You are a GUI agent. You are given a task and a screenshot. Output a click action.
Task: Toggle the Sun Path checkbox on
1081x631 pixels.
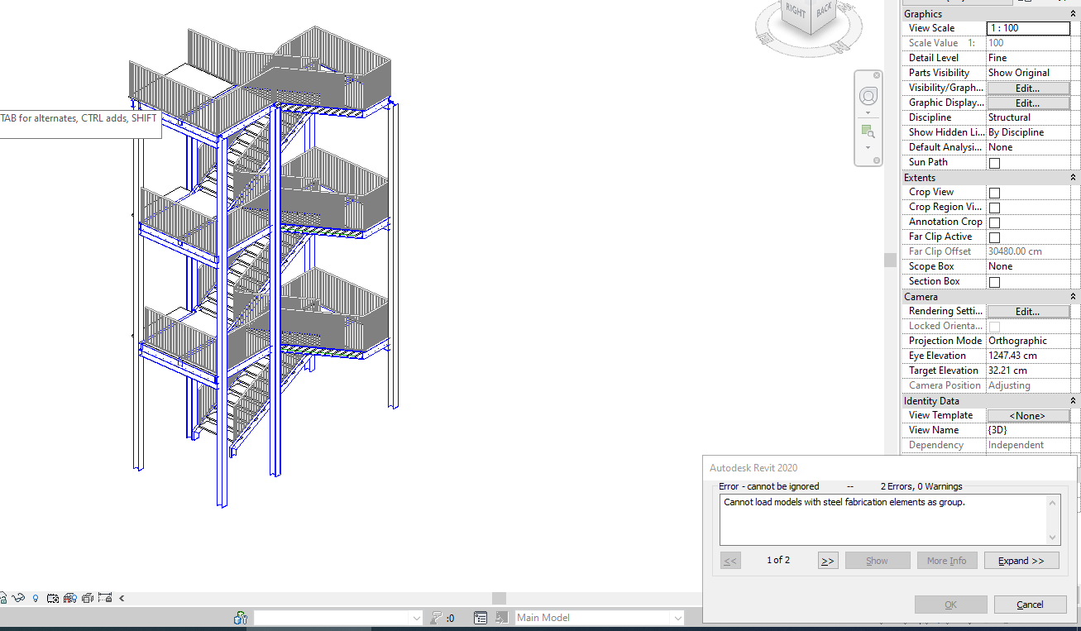(994, 162)
